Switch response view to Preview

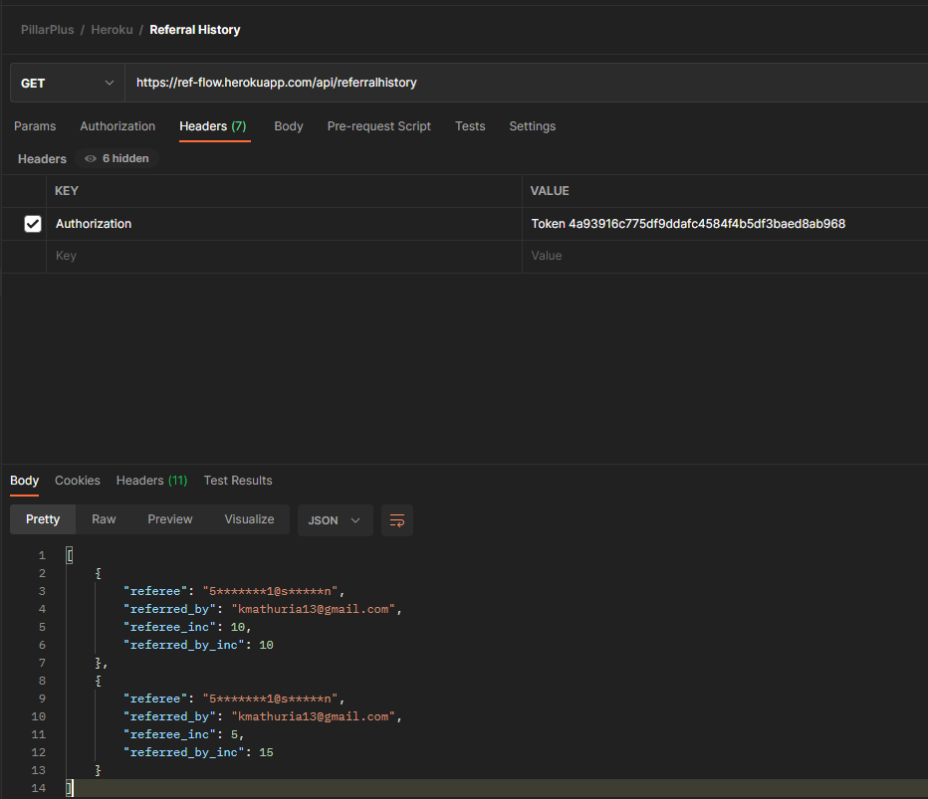tap(170, 519)
